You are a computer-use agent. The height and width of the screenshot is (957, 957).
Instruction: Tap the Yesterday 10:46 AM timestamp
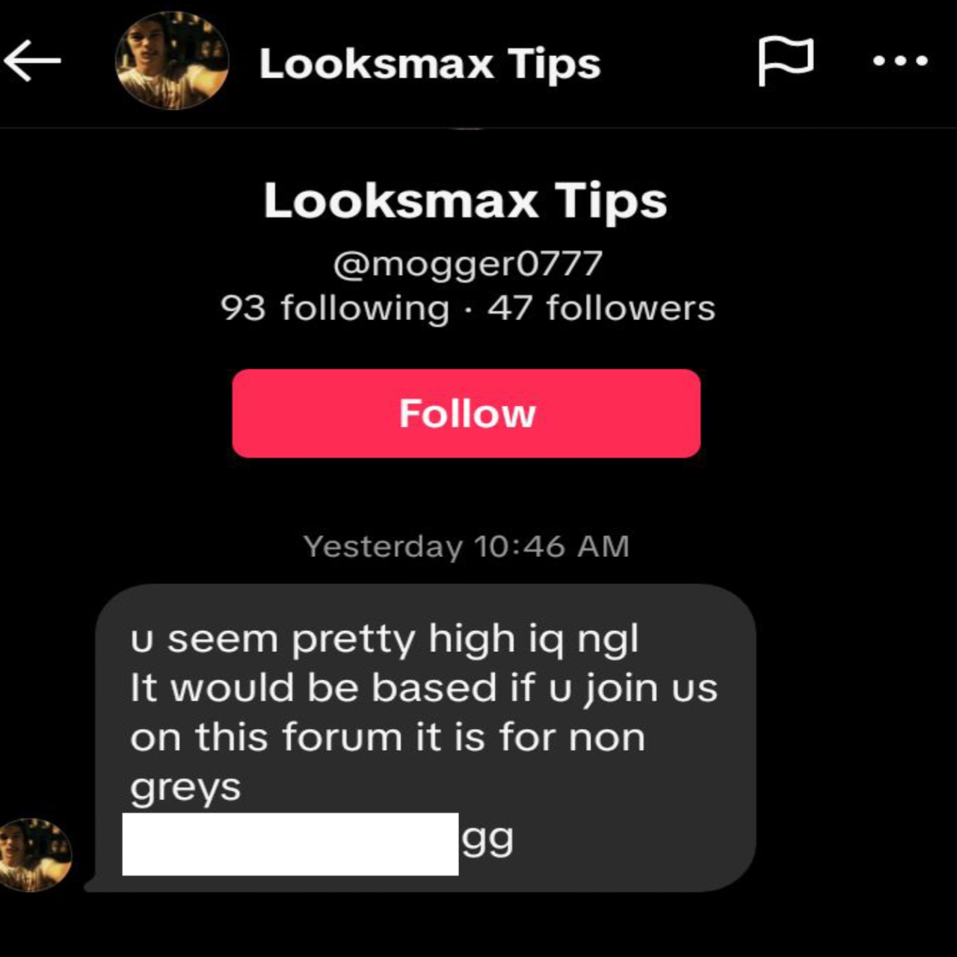coord(467,547)
